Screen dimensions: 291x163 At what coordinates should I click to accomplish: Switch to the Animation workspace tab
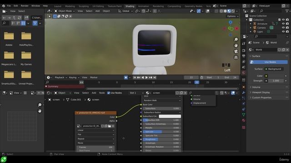click(x=143, y=6)
